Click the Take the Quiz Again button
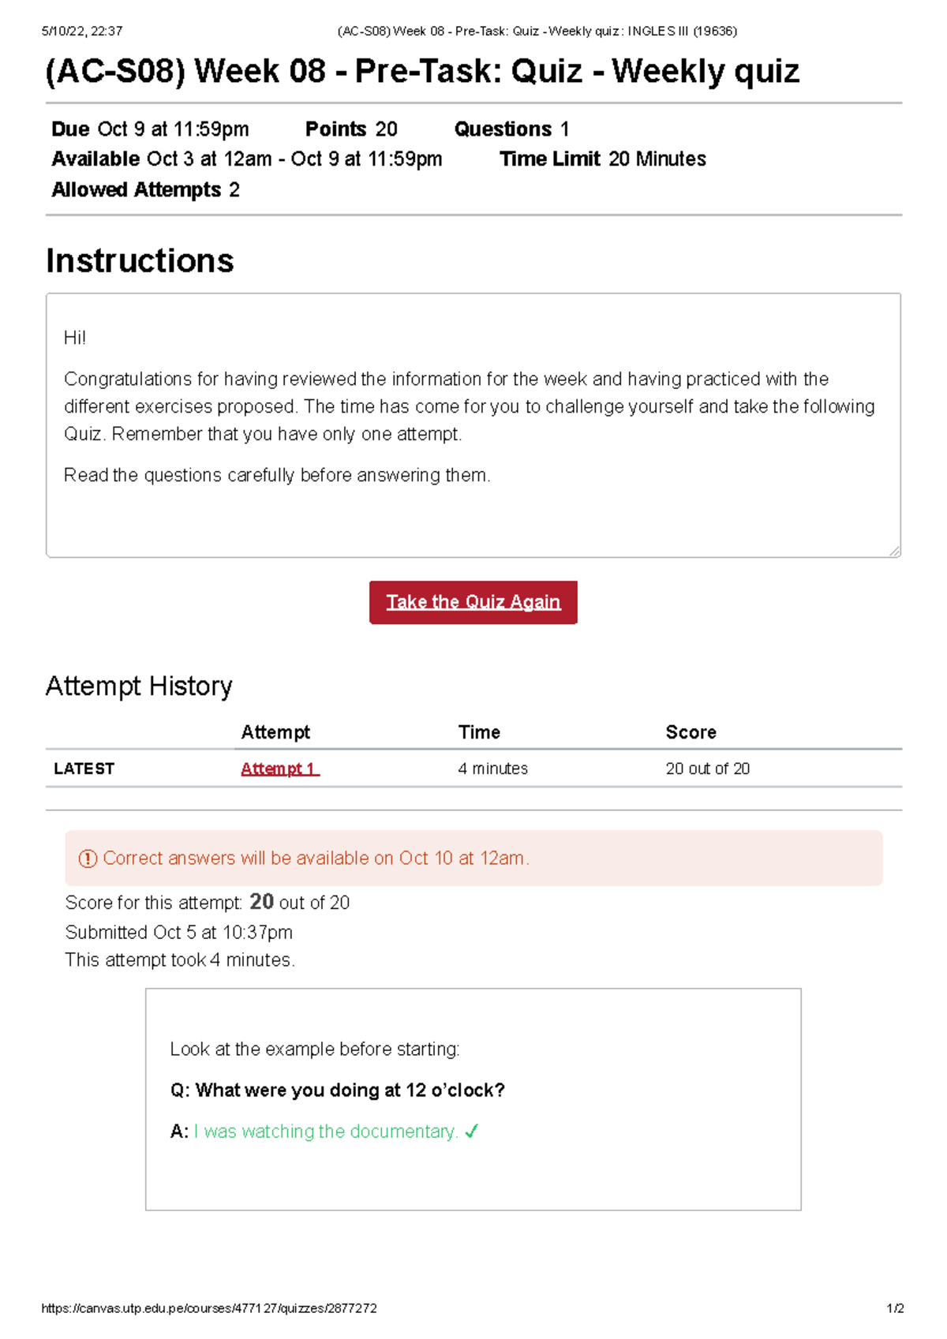 point(473,602)
